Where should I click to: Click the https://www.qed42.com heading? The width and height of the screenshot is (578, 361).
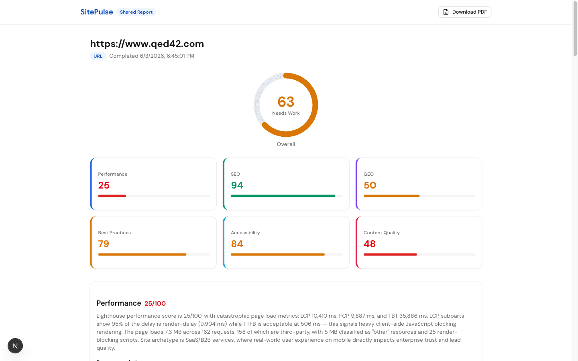(x=147, y=44)
